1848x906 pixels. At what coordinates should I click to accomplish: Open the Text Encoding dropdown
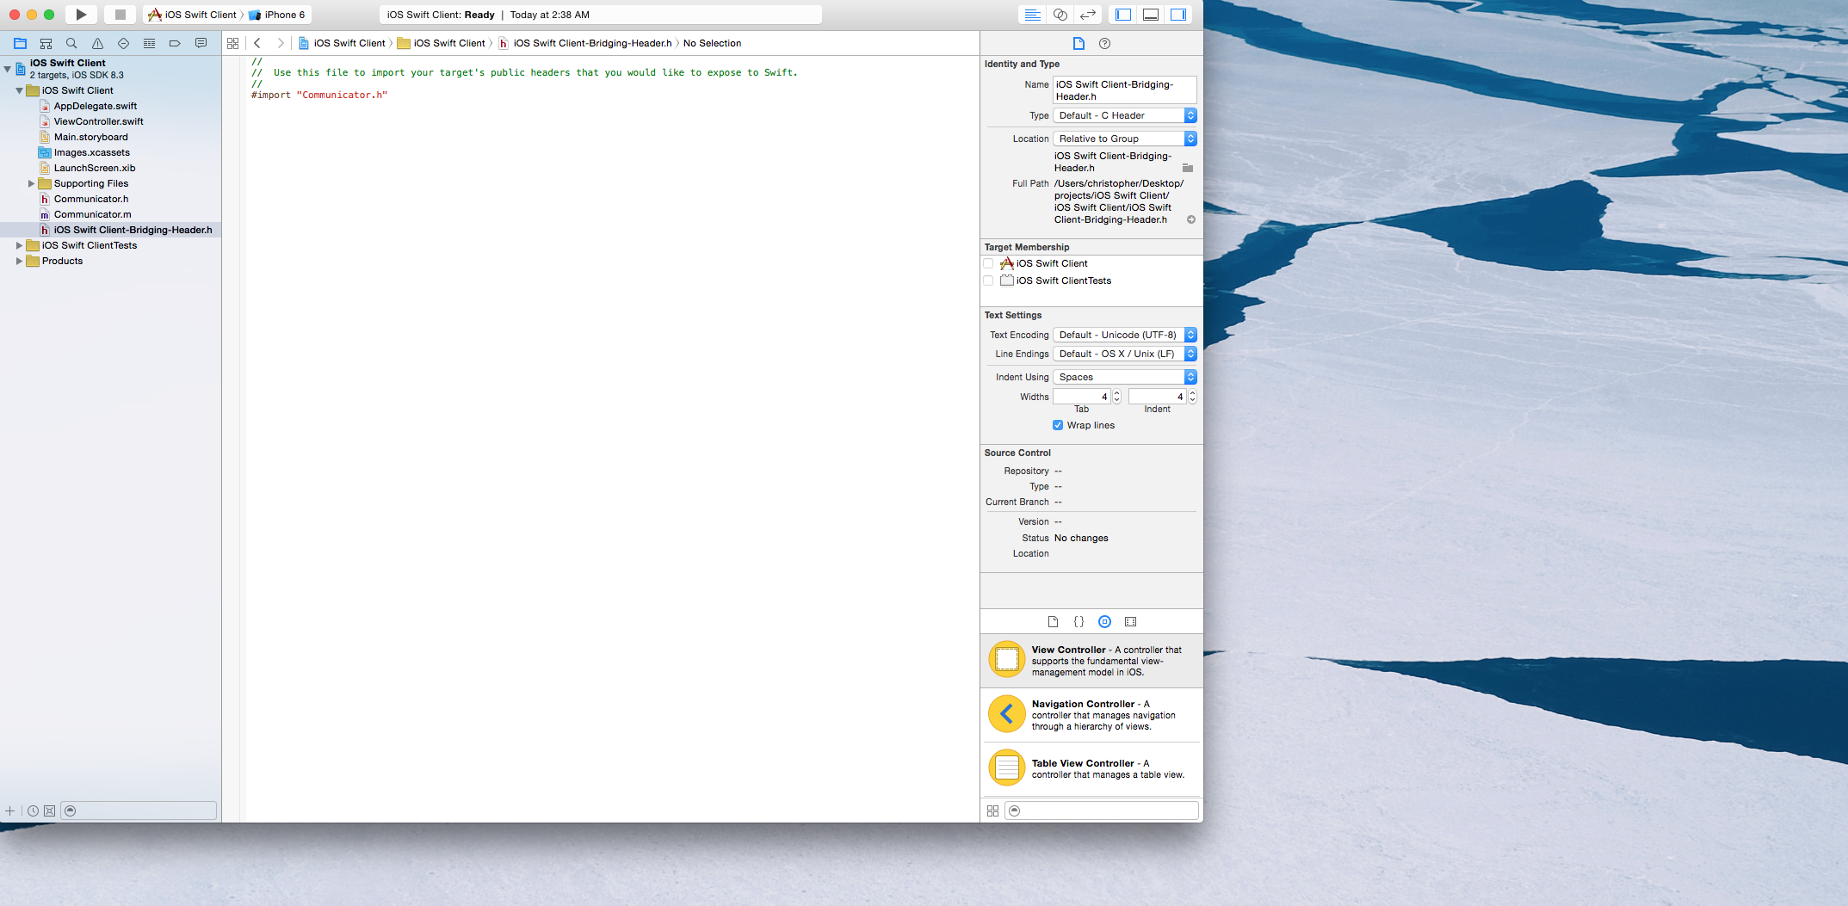[x=1125, y=335]
